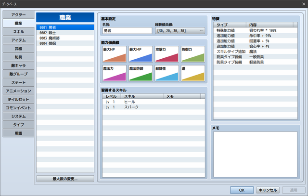Image resolution: width=308 pixels, height=196 pixels.
Task: Click the 最大数の変更 button
Action: point(65,179)
